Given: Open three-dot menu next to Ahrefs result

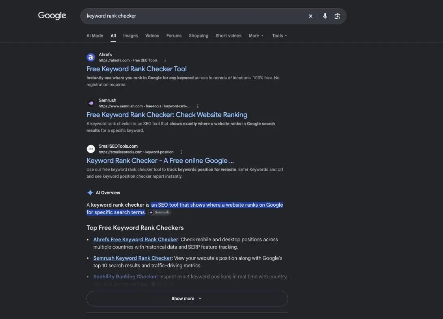Looking at the screenshot, I should click(165, 60).
